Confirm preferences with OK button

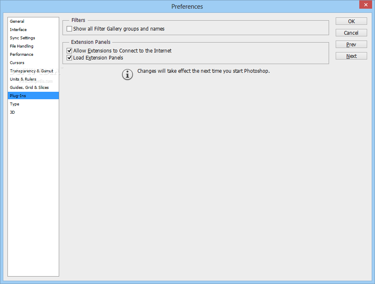coord(351,21)
